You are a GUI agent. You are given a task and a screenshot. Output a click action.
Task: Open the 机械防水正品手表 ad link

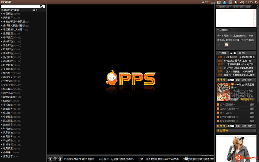click(x=238, y=61)
